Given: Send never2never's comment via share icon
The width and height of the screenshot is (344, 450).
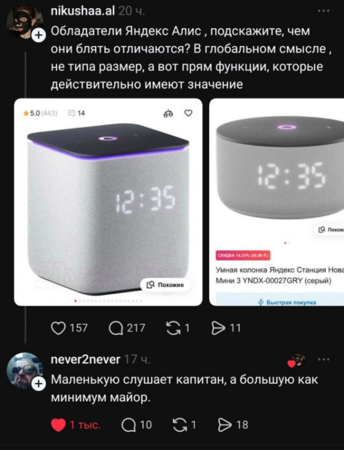Looking at the screenshot, I should (225, 425).
